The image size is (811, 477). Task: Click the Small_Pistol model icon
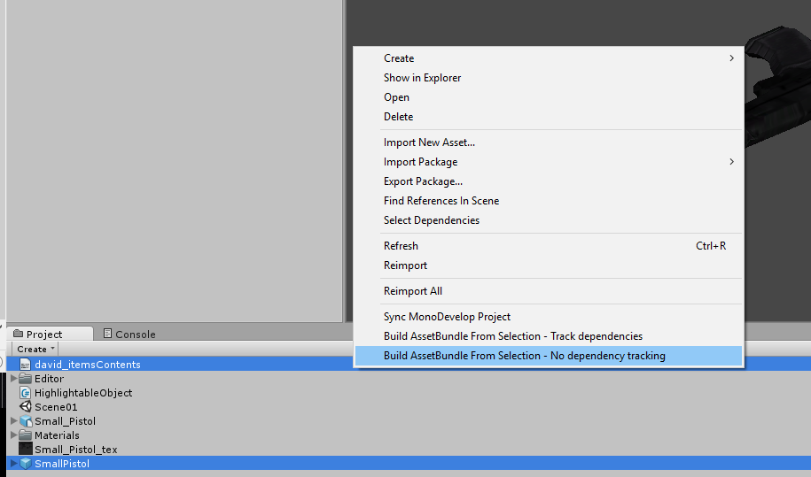pyautogui.click(x=26, y=421)
